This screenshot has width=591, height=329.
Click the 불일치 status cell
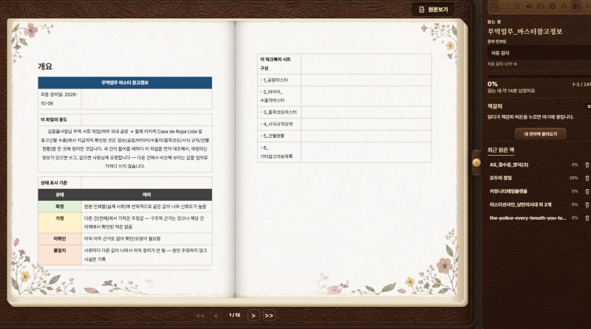[x=60, y=254]
